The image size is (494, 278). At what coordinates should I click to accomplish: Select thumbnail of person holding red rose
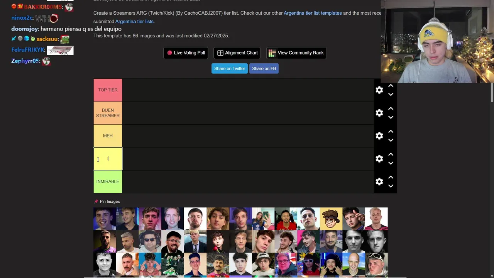pos(218,241)
